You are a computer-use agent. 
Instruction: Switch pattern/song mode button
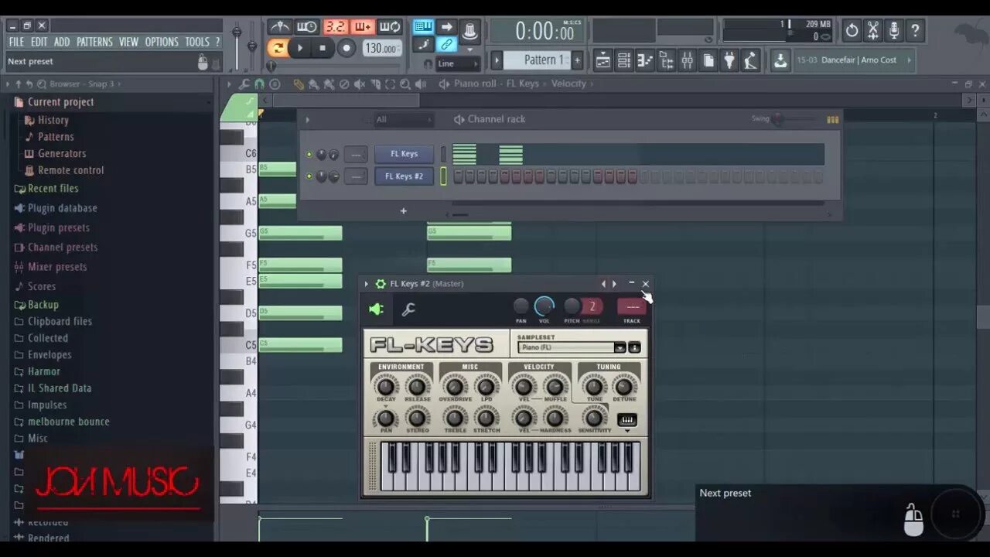[277, 48]
